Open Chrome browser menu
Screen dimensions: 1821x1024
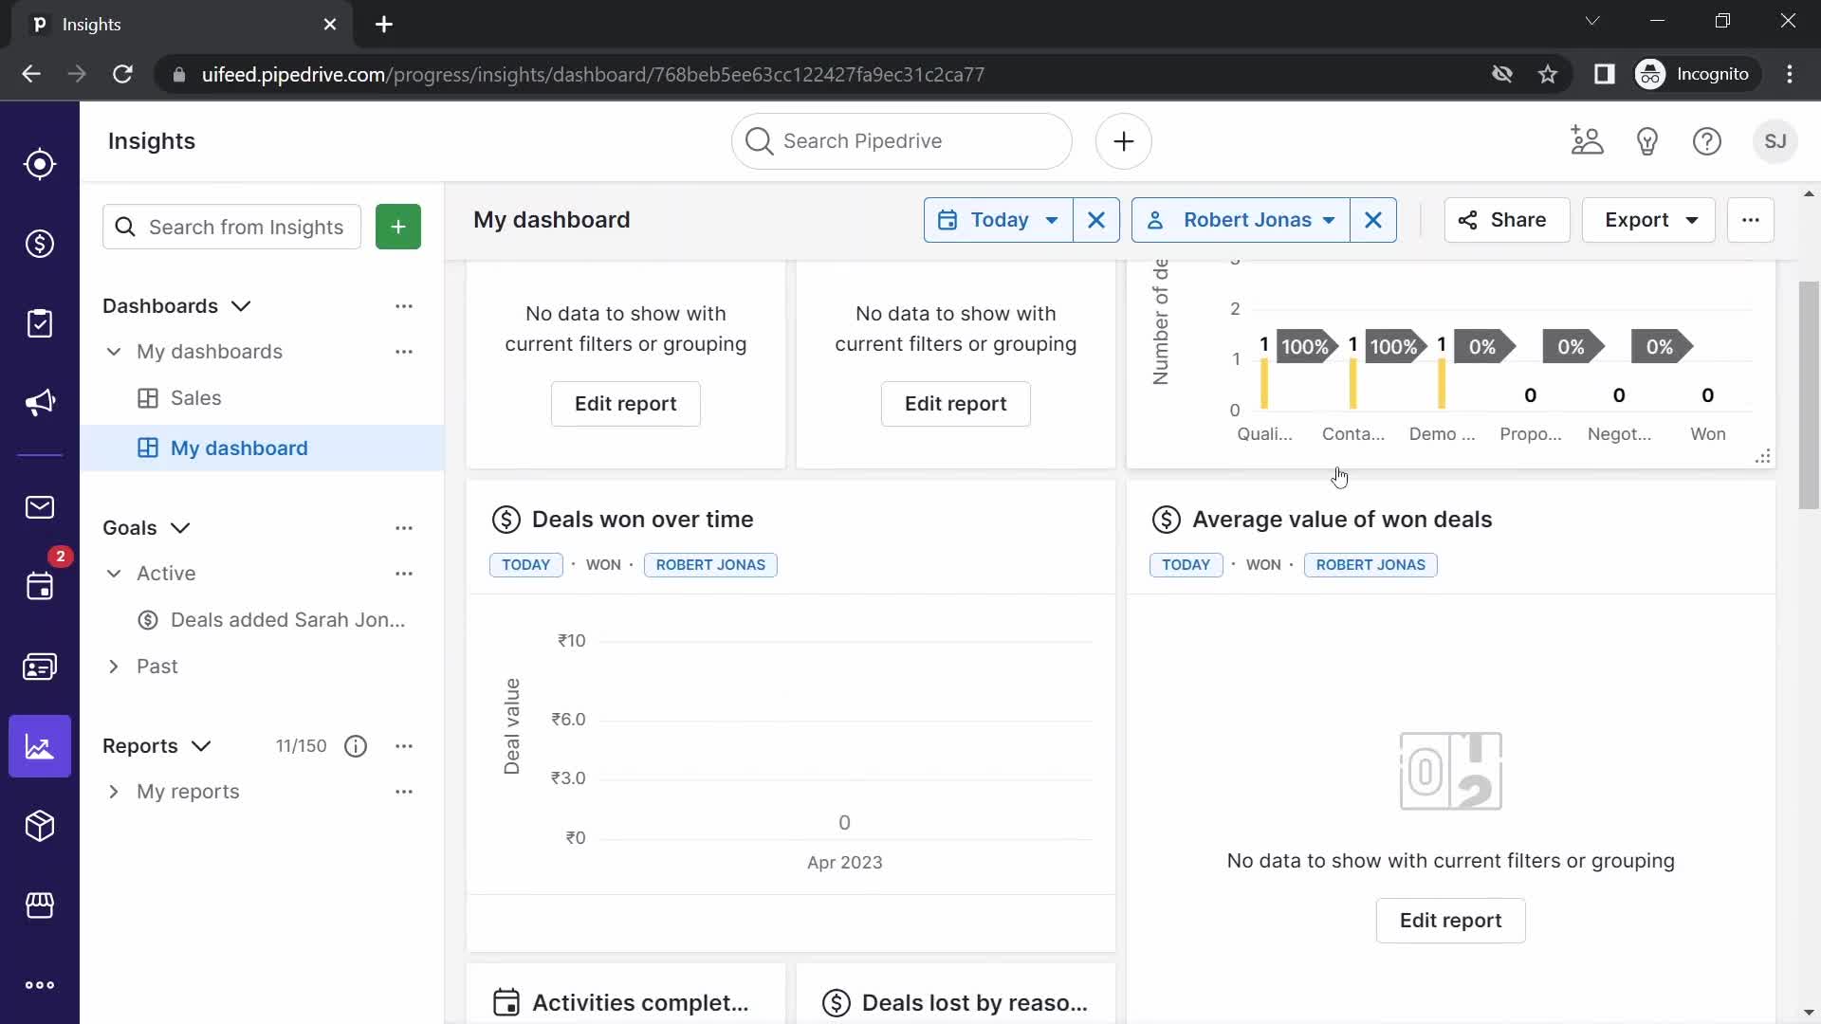[1790, 74]
